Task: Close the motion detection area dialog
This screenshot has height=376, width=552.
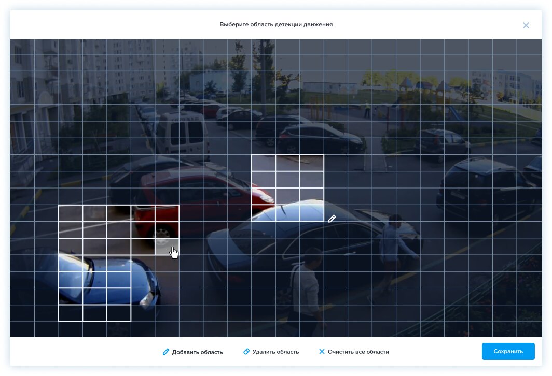Action: (526, 25)
